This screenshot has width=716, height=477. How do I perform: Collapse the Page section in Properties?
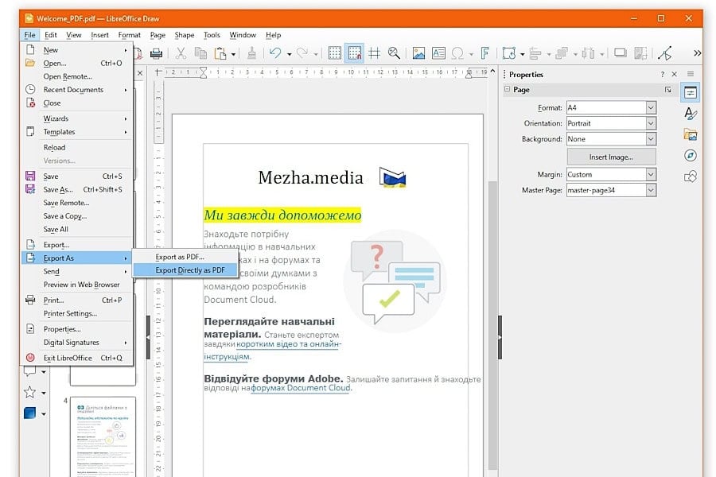tap(507, 89)
